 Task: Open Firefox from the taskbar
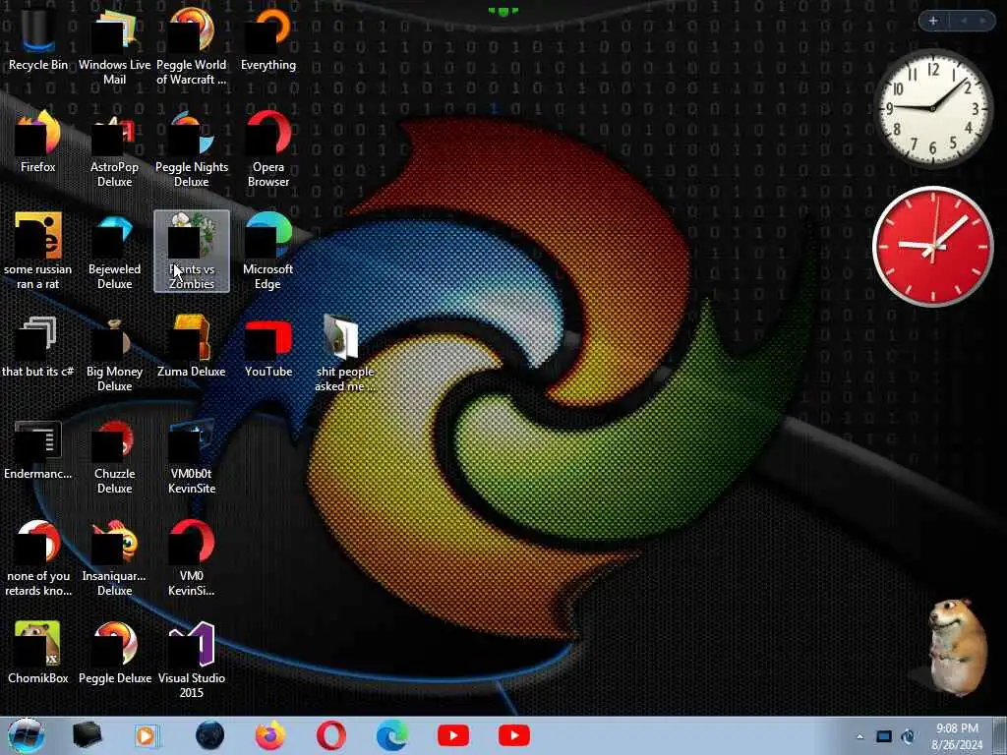coord(270,735)
